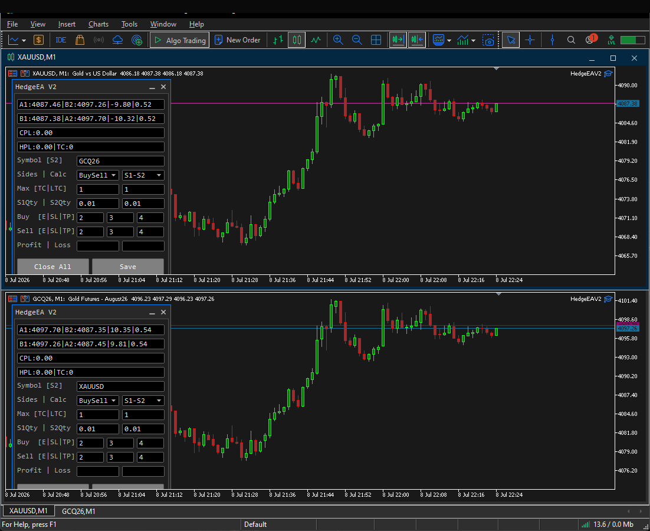Click the chart shift triangle on XAUUSD chart
650x531 pixels.
[496, 69]
